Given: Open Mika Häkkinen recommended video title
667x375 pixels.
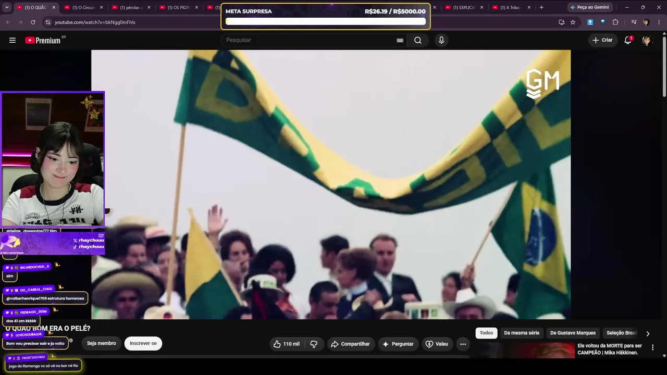Looking at the screenshot, I should pos(610,349).
